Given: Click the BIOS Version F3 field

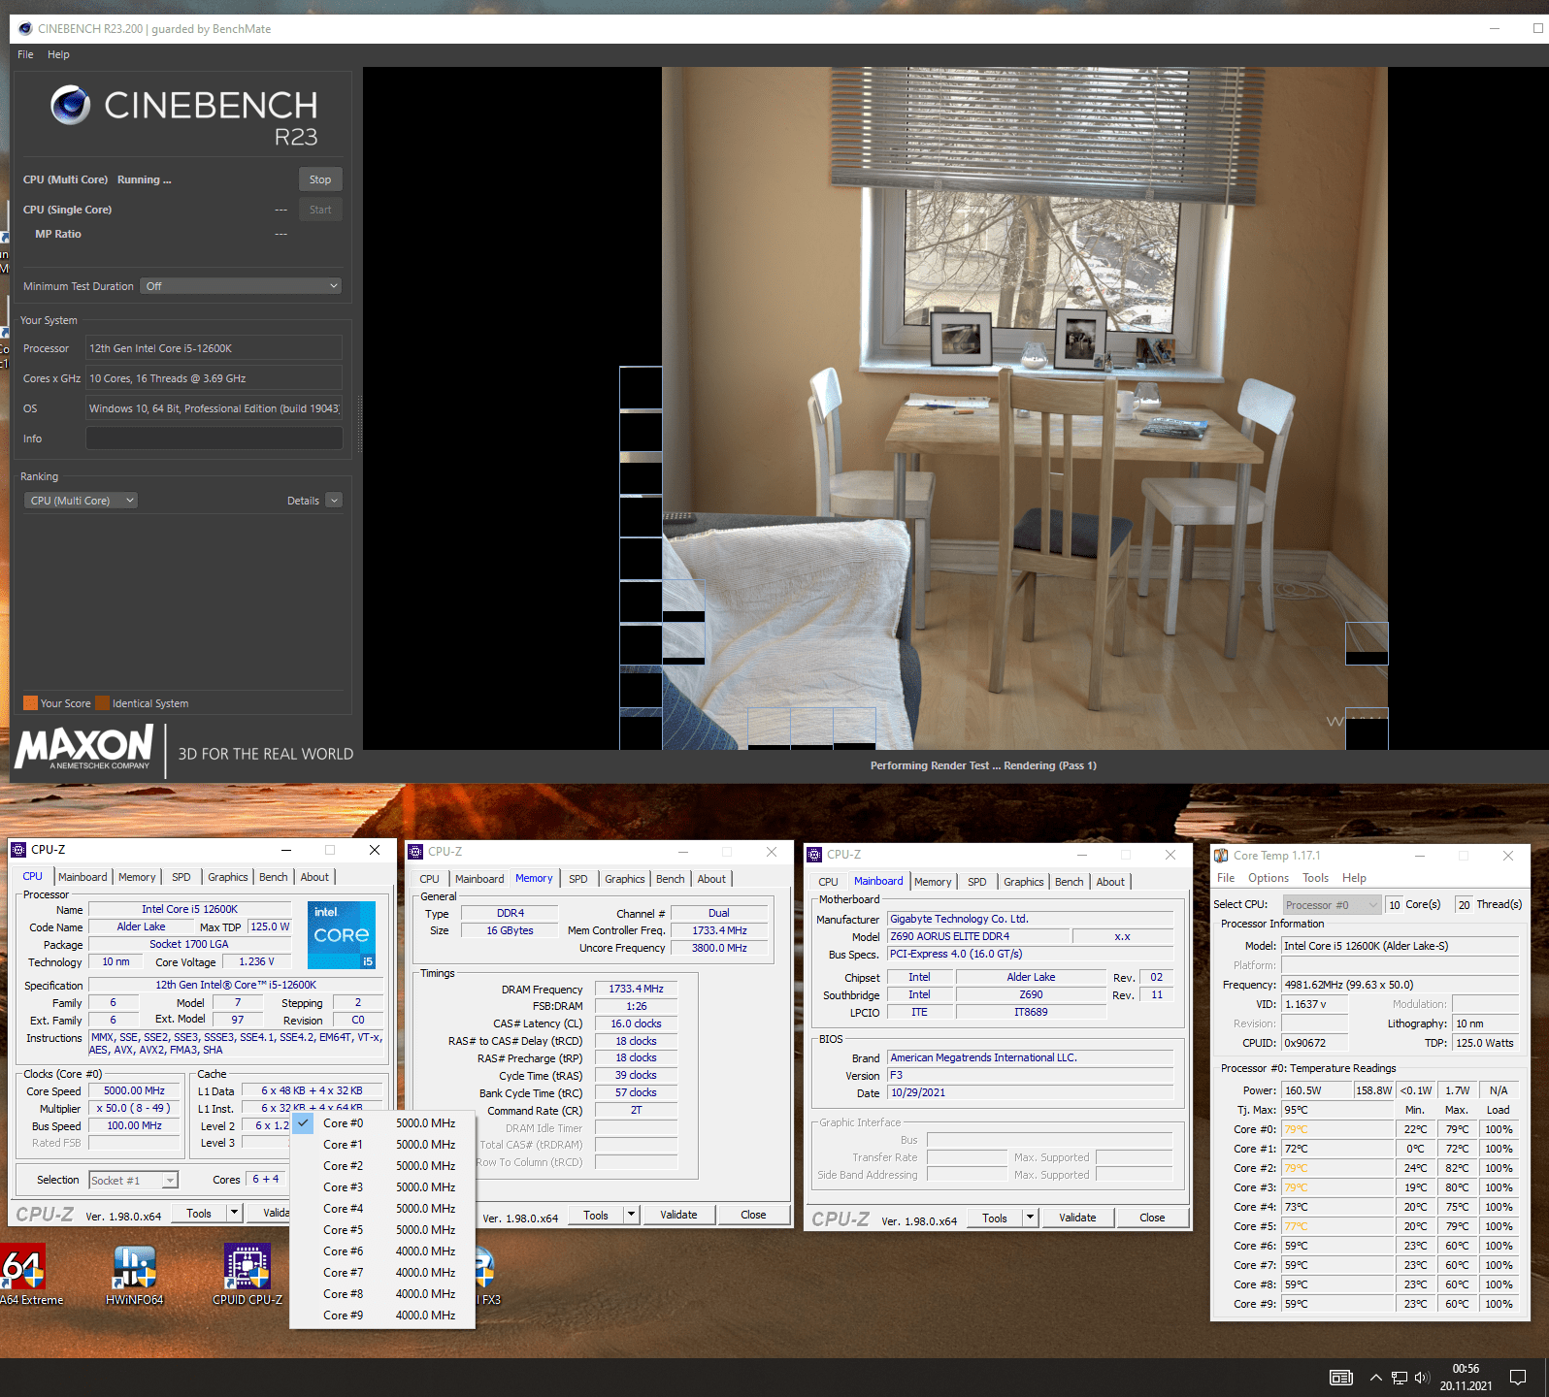Looking at the screenshot, I should pos(1031,1076).
